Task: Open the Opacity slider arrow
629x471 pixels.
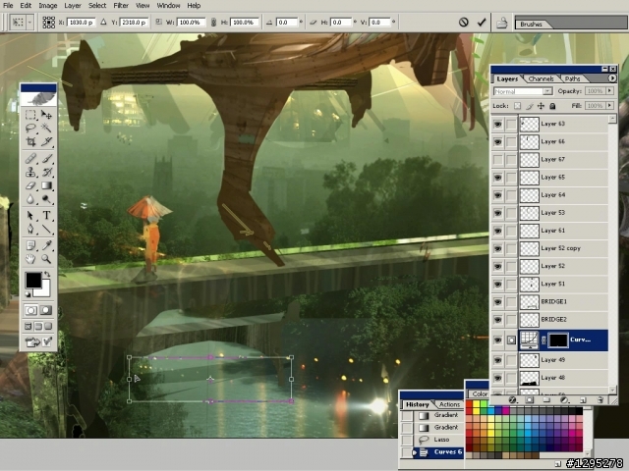Action: (x=609, y=91)
